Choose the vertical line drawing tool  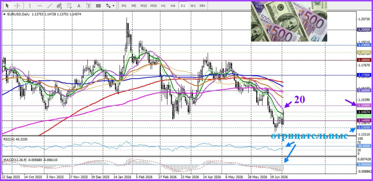[x=30, y=5]
